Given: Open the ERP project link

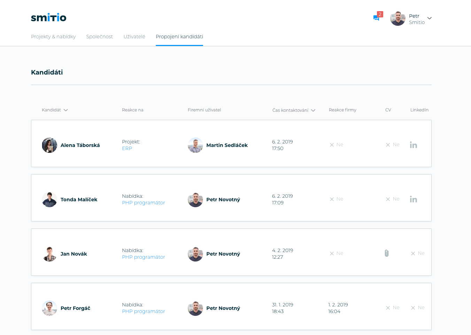Looking at the screenshot, I should (x=127, y=148).
